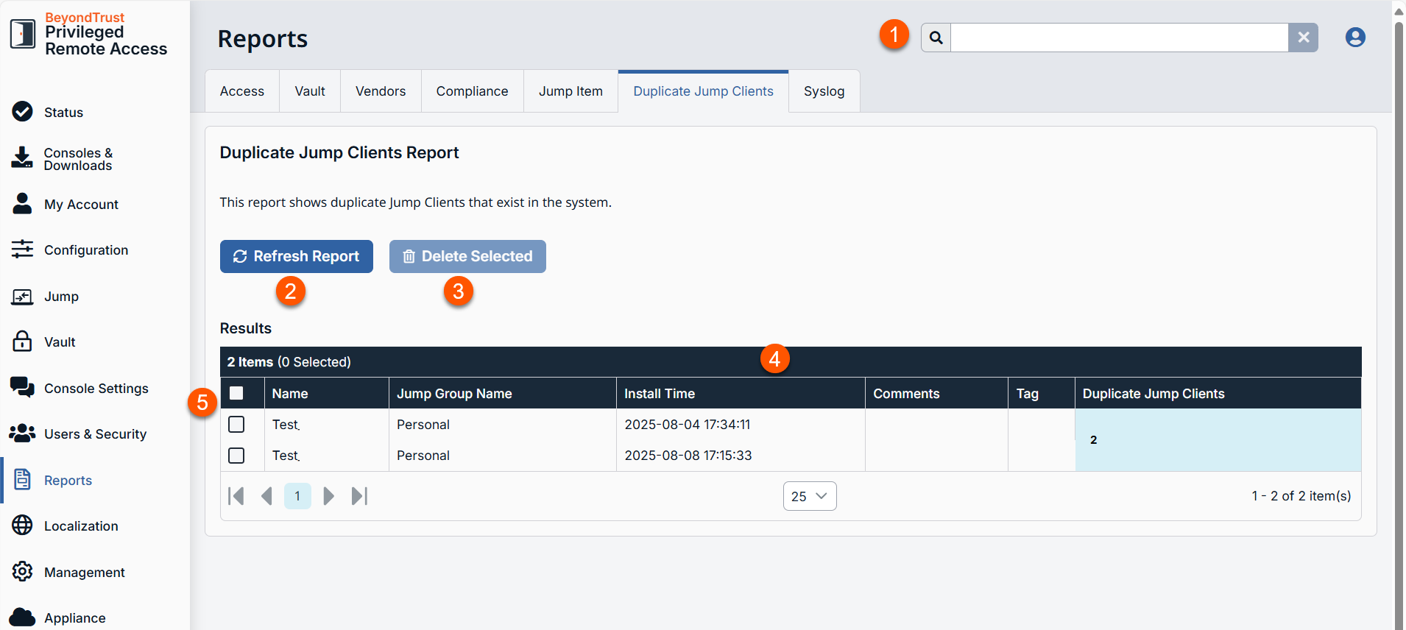
Task: Open the Localization menu label
Action: tap(81, 526)
